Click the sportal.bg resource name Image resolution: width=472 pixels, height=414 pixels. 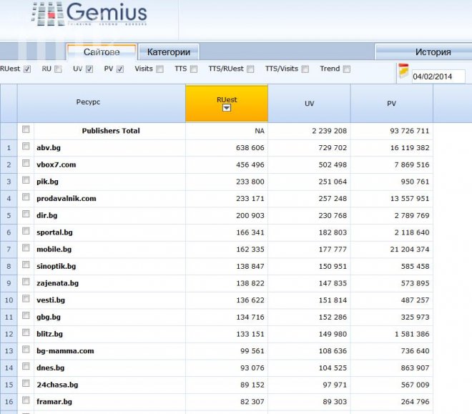(54, 232)
